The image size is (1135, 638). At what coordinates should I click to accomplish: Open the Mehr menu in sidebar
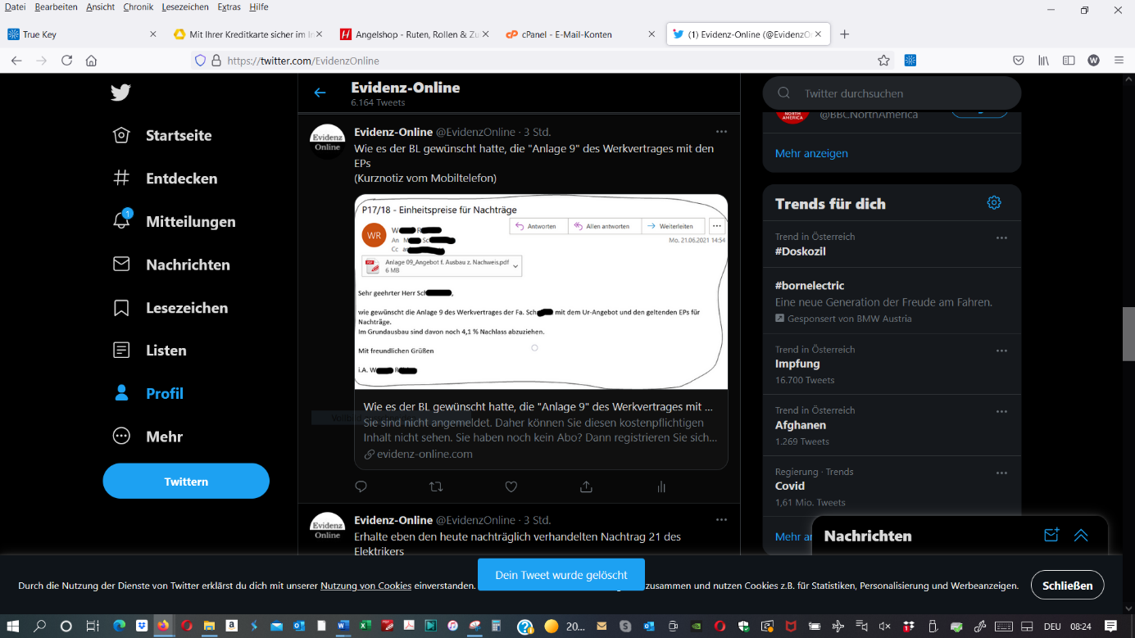148,437
